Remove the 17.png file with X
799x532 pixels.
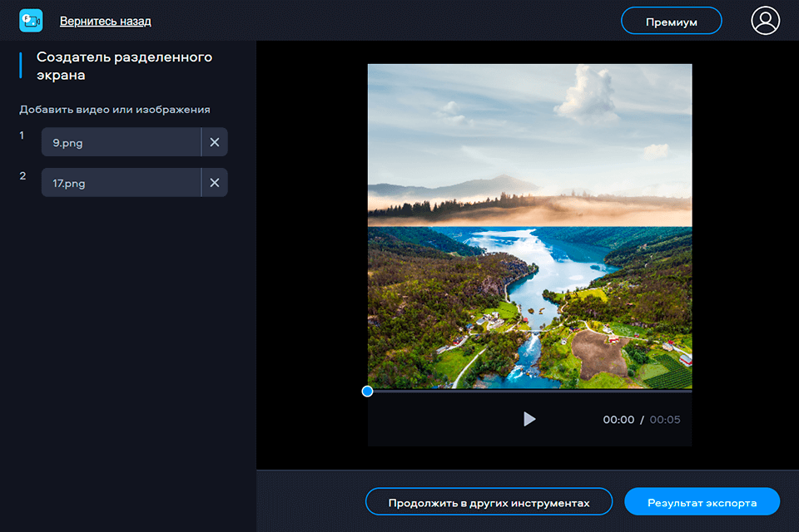215,183
